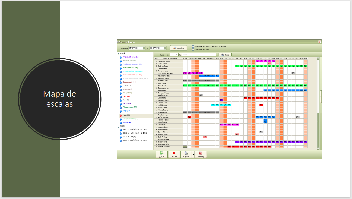The image size is (352, 199).
Task: Click the grid's vertical scrollbar up arrow
Action: 318,59
